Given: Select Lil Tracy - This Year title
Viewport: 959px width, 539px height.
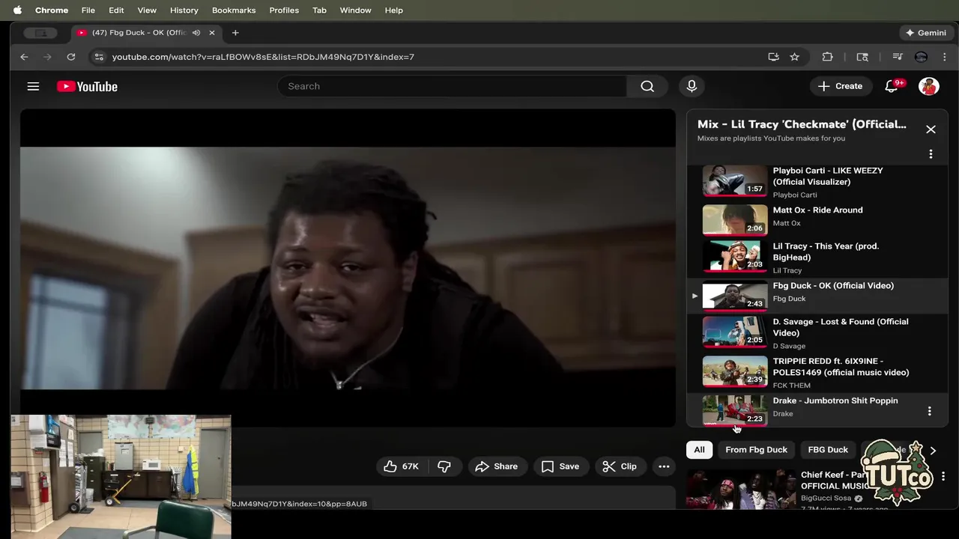Looking at the screenshot, I should 826,252.
